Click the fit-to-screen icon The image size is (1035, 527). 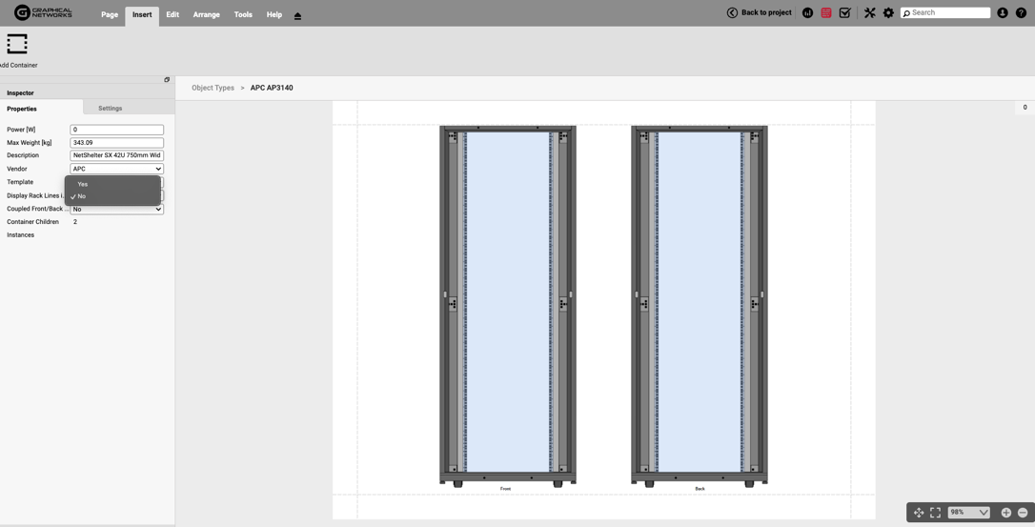935,513
